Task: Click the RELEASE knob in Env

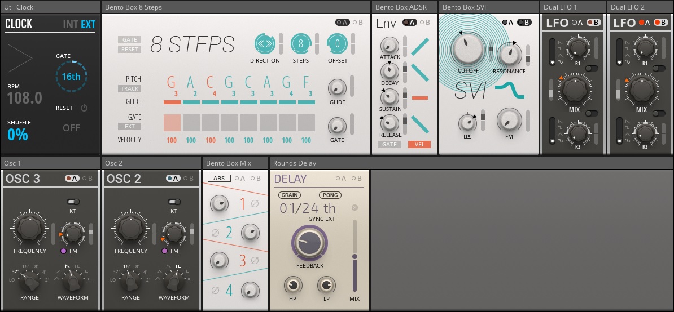Action: 389,123
